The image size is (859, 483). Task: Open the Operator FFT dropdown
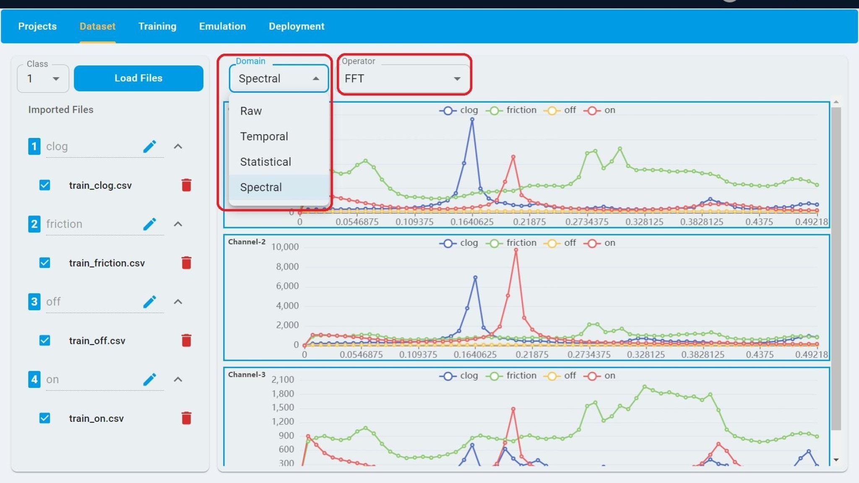click(403, 79)
